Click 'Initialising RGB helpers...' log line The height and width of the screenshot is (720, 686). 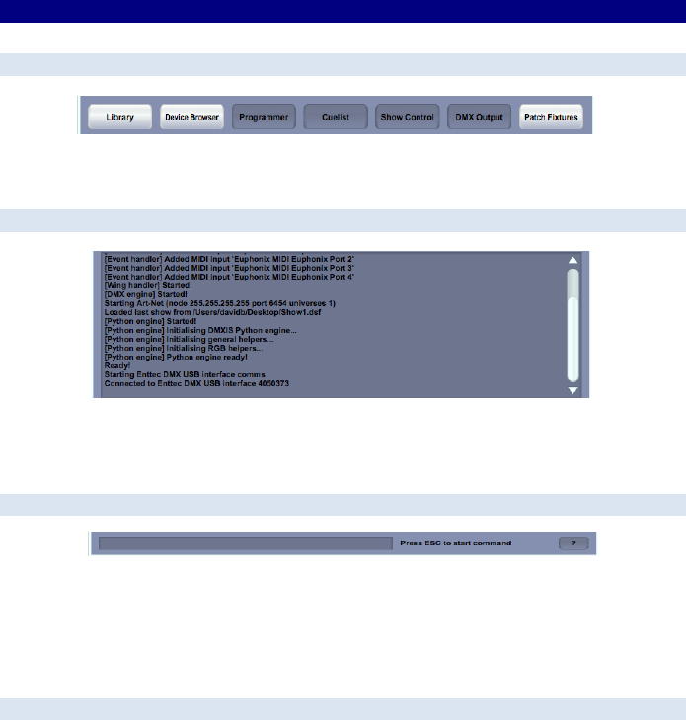coord(184,348)
